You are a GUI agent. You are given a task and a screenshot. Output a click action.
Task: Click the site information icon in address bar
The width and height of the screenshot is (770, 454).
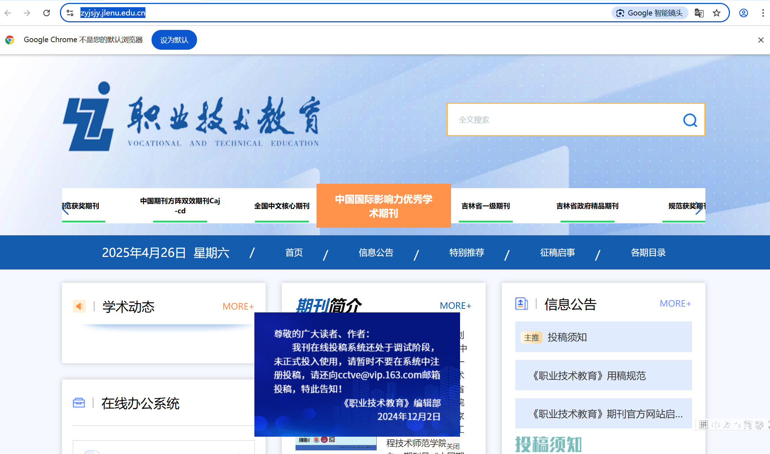pos(70,13)
